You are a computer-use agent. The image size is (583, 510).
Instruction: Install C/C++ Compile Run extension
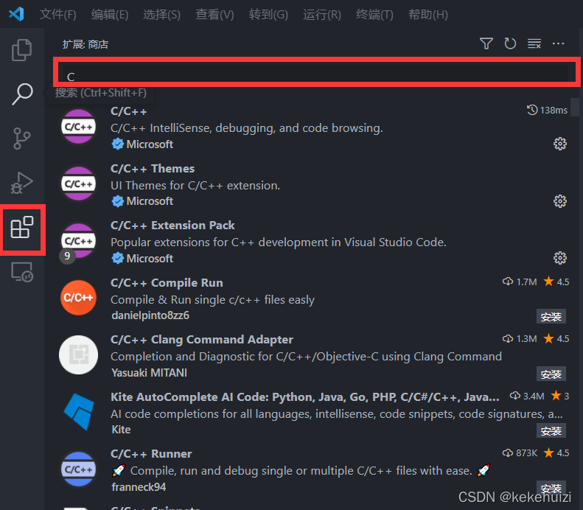tap(551, 317)
